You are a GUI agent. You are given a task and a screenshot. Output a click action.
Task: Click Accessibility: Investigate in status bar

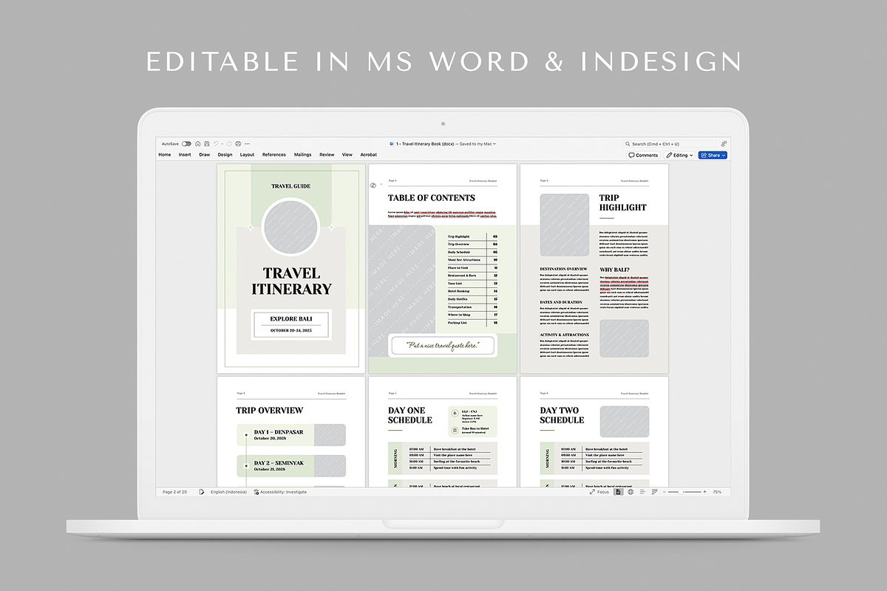(x=280, y=492)
